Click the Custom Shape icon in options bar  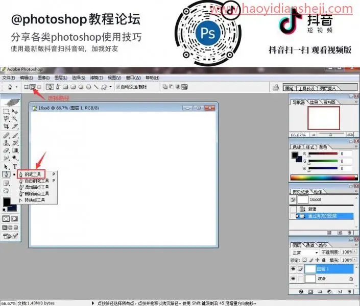click(104, 87)
